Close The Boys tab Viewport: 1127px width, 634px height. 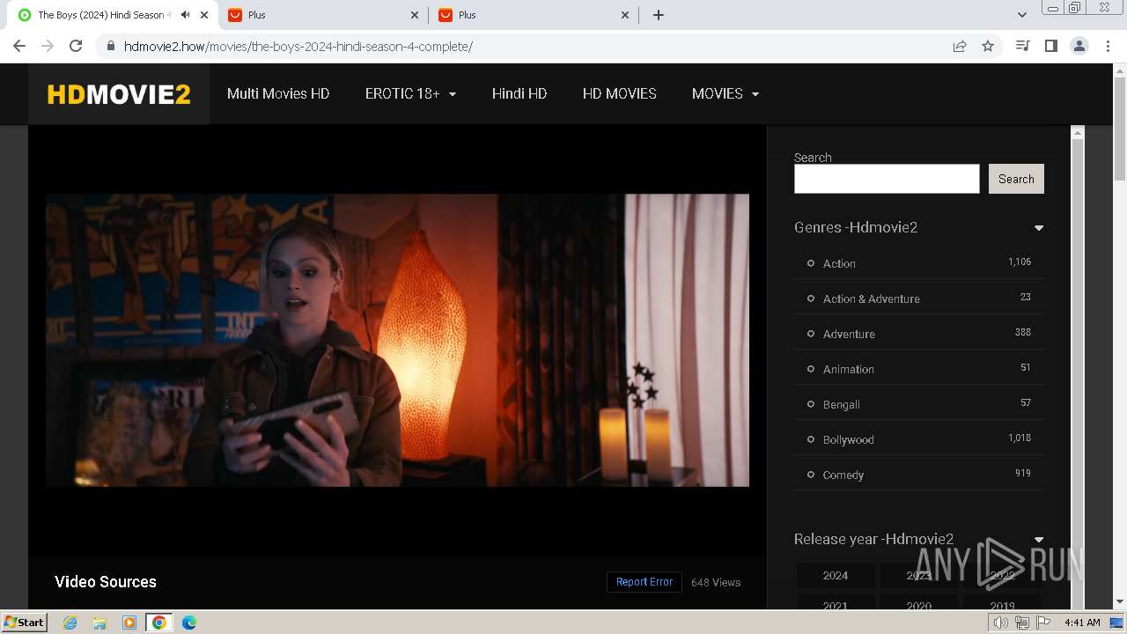[204, 15]
